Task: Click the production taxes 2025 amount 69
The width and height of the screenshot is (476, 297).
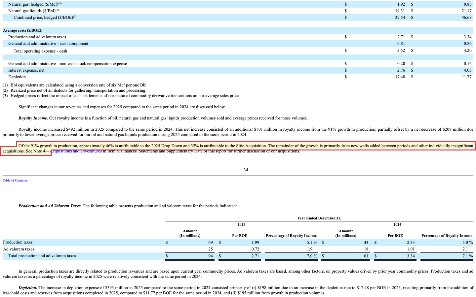Action: (211, 243)
